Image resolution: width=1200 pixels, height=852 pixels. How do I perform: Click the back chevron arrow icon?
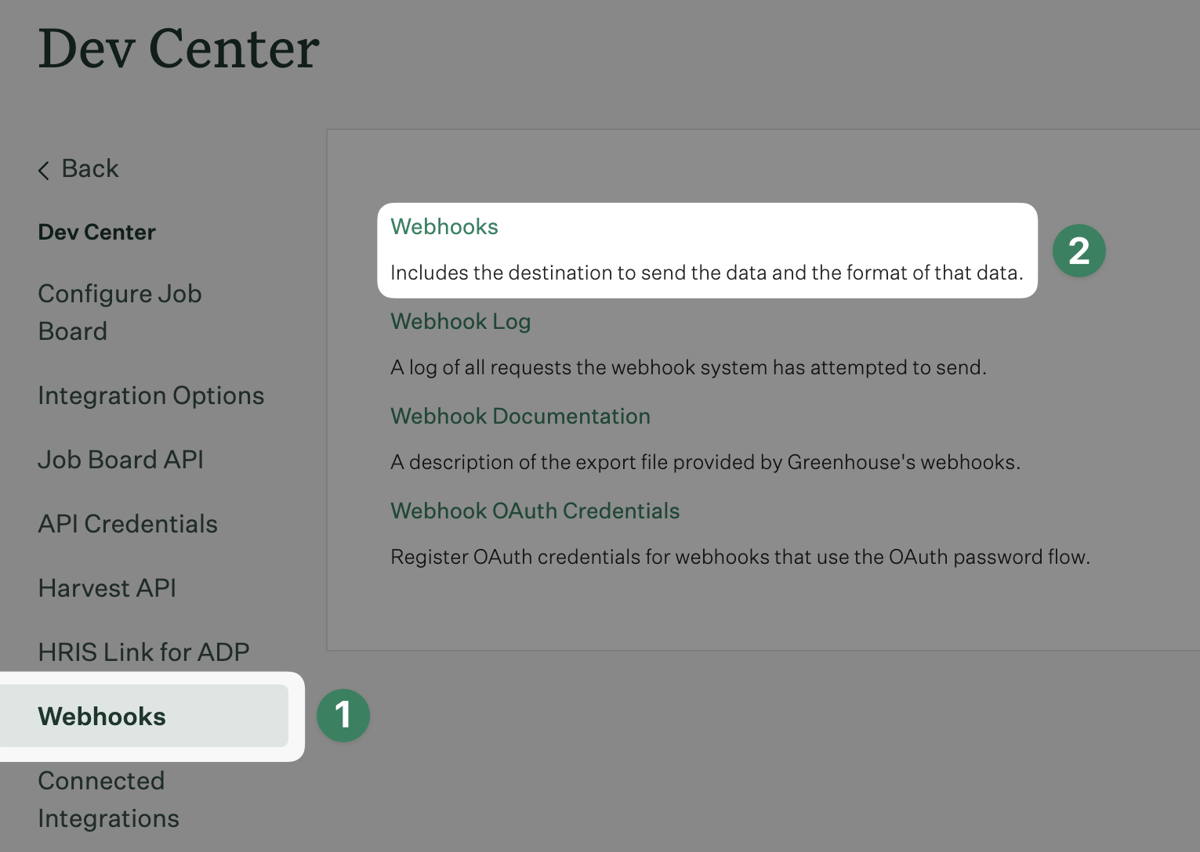click(44, 170)
